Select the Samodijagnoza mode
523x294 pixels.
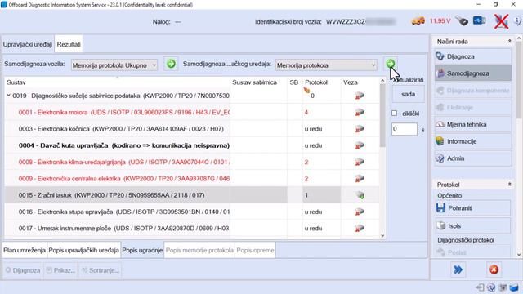(x=473, y=73)
